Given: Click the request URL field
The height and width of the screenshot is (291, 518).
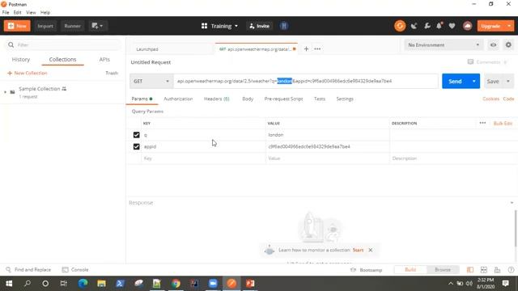Looking at the screenshot, I should pos(306,81).
